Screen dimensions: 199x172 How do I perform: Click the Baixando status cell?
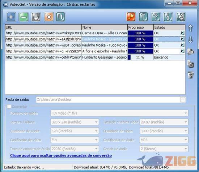(169, 57)
